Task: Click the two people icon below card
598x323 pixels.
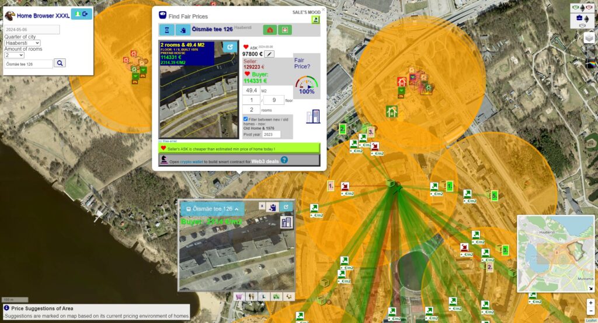Action: point(251,296)
